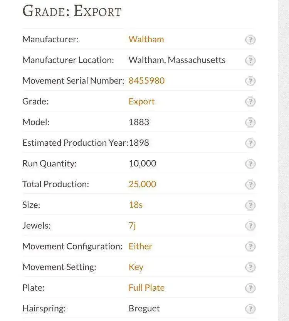Screen dimensions: 289x321
Task: Click the Key movement setting link
Action: point(136,267)
